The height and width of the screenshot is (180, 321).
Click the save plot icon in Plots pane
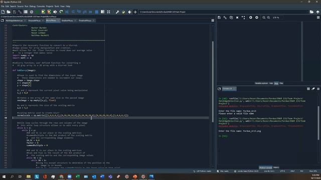[219, 17]
